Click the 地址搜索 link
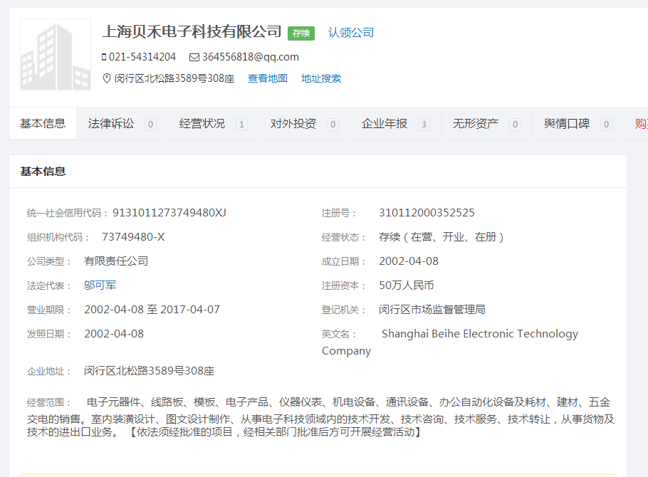The height and width of the screenshot is (477, 648). pos(321,78)
